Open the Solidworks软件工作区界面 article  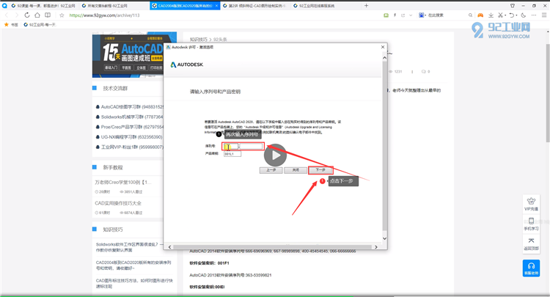pyautogui.click(x=129, y=247)
